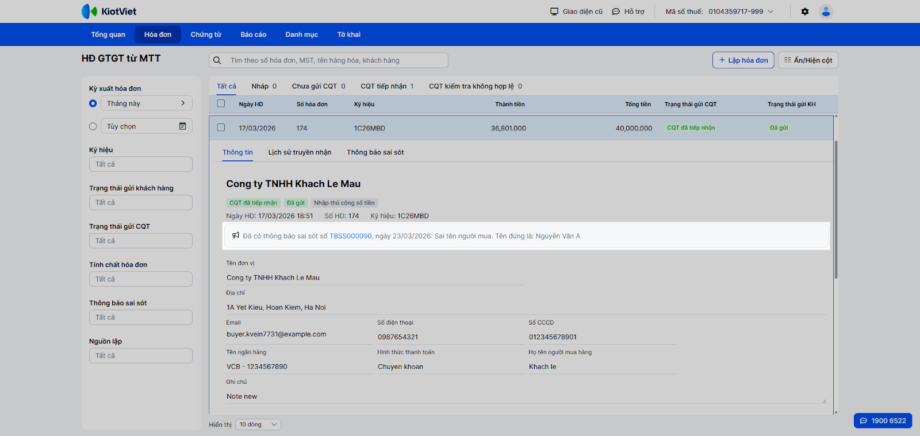
Task: Check the invoice 174 row checkbox
Action: coord(221,128)
